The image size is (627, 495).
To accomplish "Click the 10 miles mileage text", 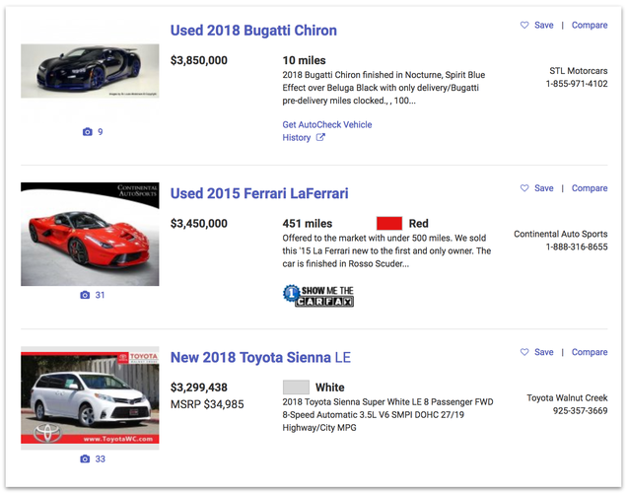I will (304, 60).
